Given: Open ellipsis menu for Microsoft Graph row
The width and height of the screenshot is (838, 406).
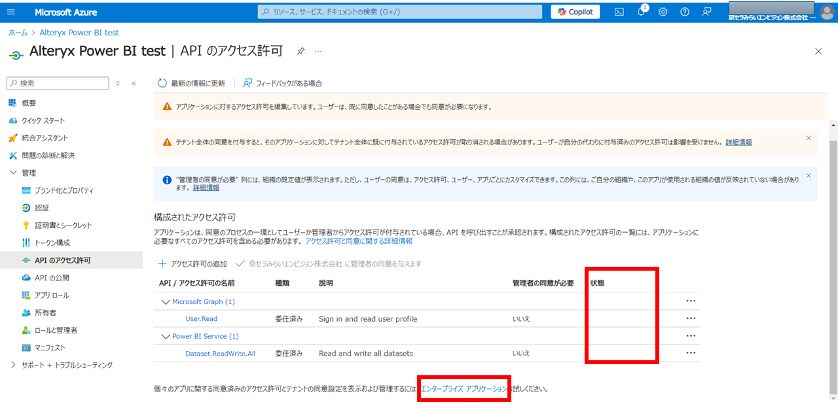Looking at the screenshot, I should point(690,301).
